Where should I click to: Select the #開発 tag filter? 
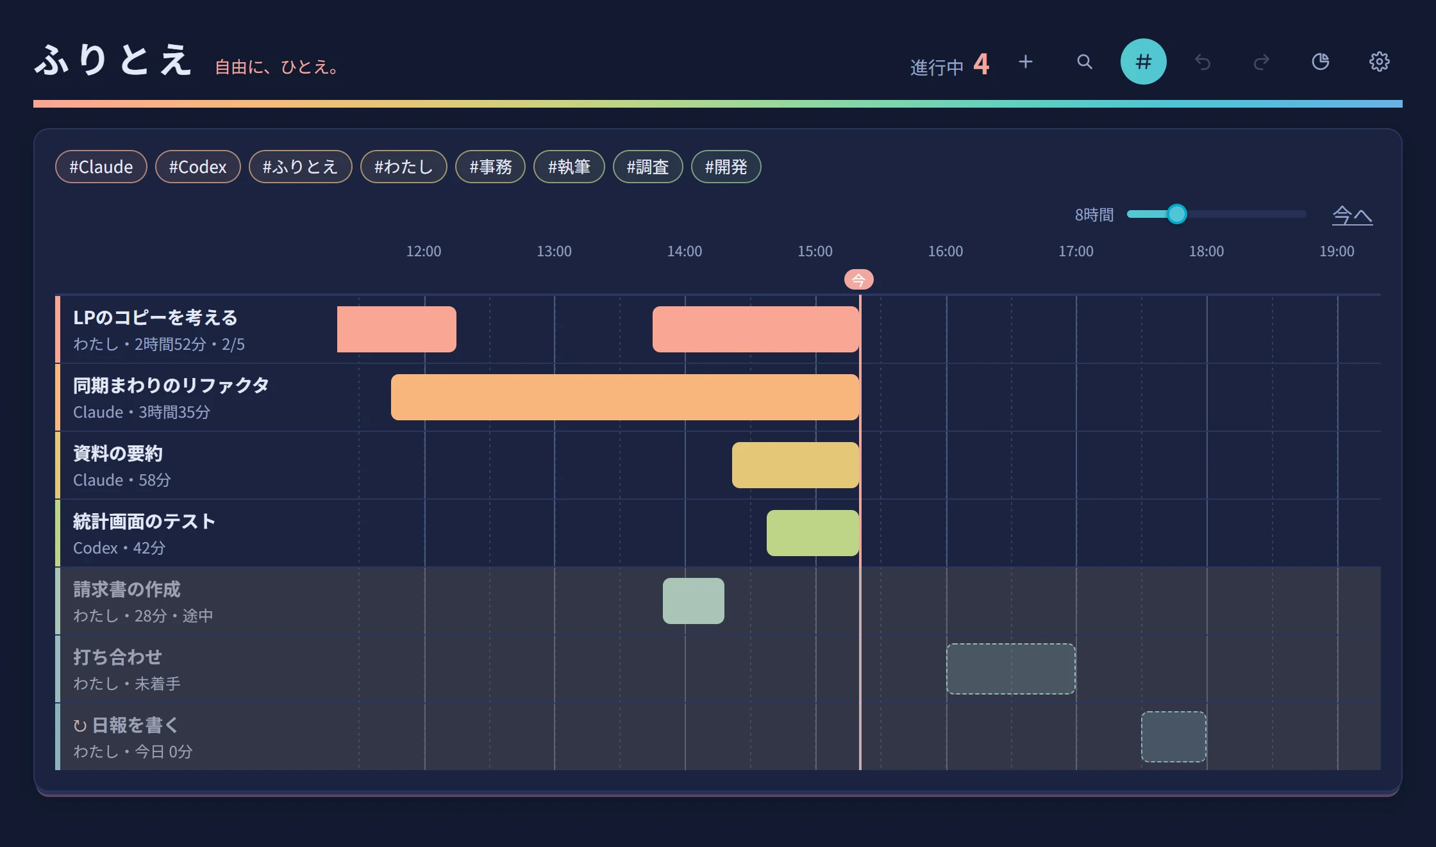[726, 167]
